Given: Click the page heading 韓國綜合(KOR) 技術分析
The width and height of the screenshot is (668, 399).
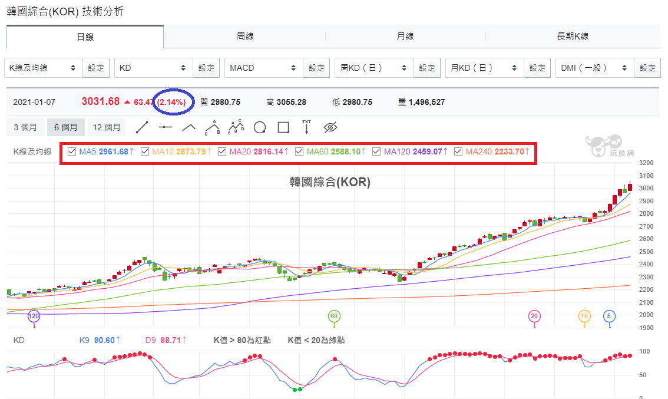Looking at the screenshot, I should click(65, 11).
